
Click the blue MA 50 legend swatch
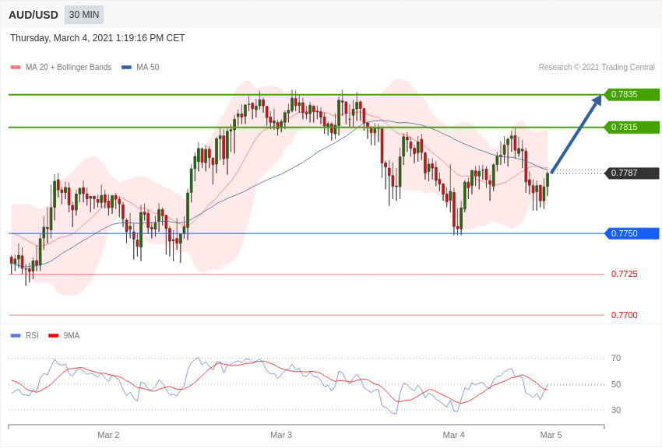127,68
